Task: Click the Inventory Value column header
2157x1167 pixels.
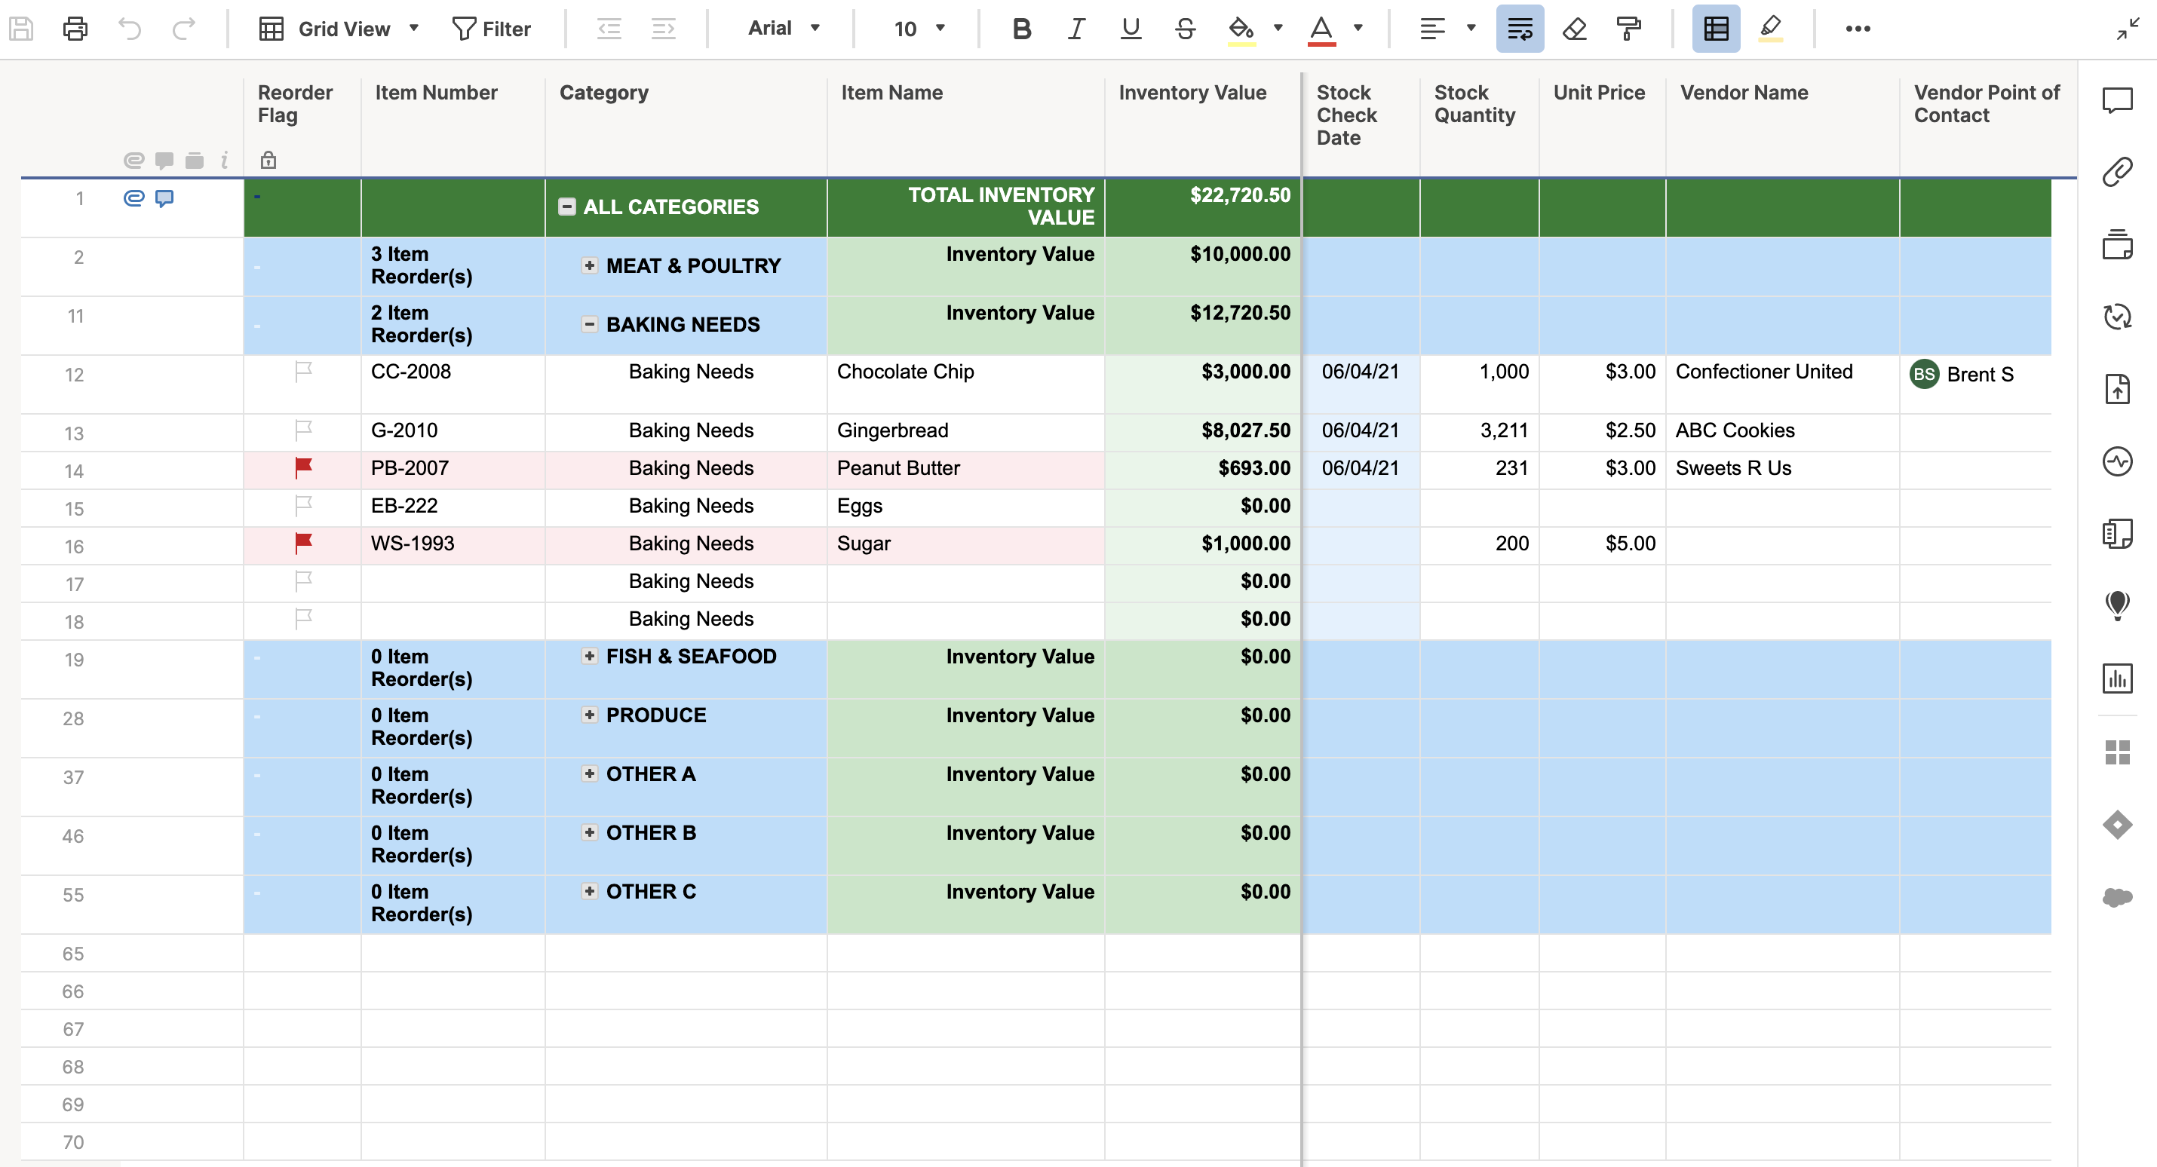Action: point(1192,93)
